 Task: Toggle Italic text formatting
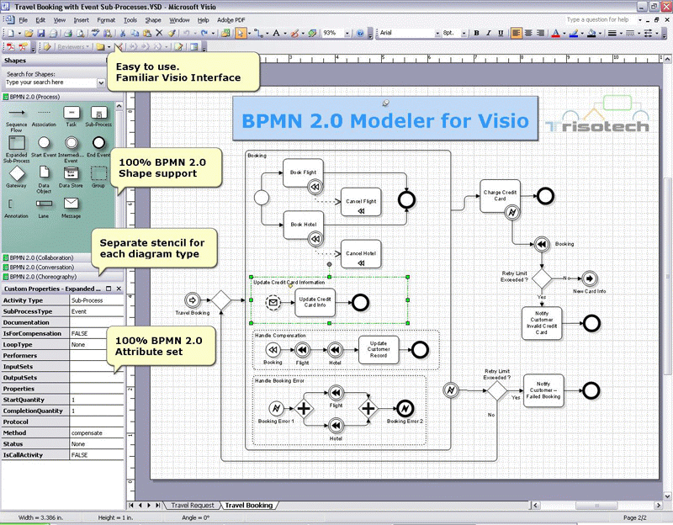[489, 33]
